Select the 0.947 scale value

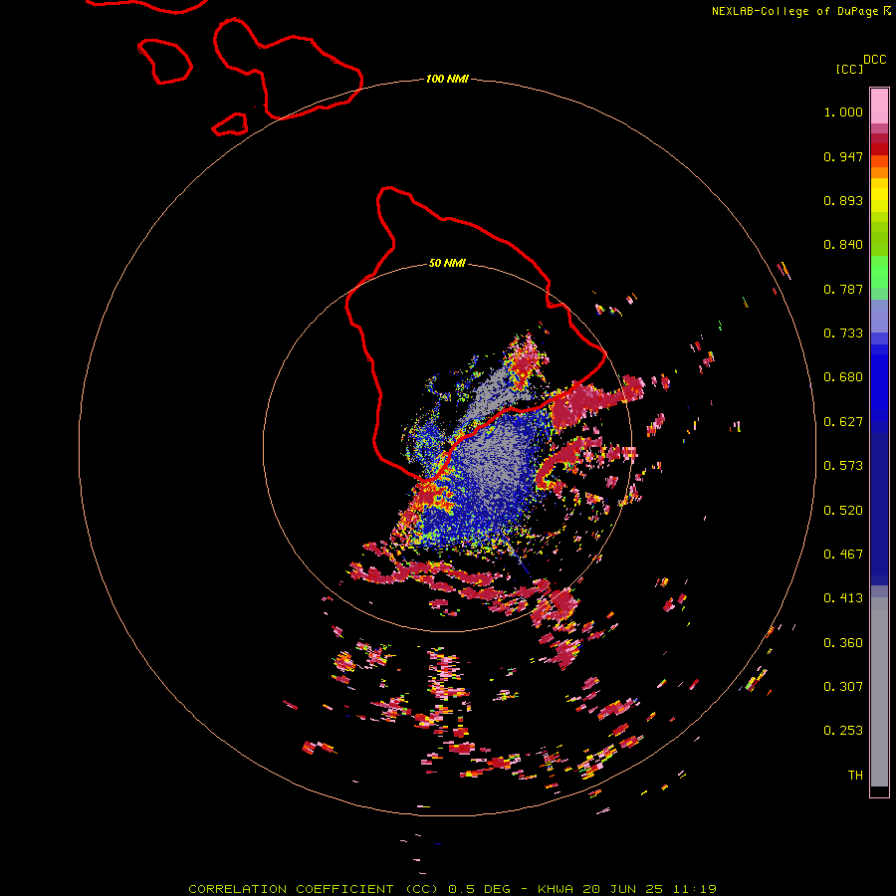pyautogui.click(x=843, y=156)
